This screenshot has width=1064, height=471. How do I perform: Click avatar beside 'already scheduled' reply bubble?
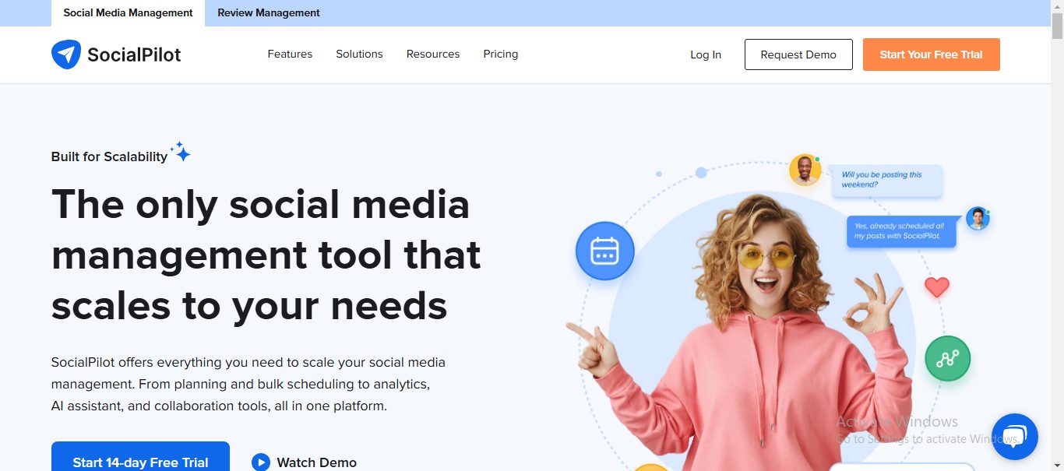(978, 218)
